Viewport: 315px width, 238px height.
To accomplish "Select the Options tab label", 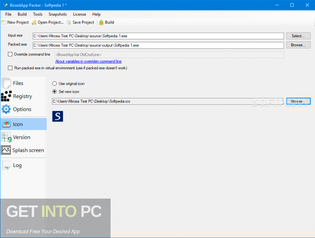I will coord(22,109).
